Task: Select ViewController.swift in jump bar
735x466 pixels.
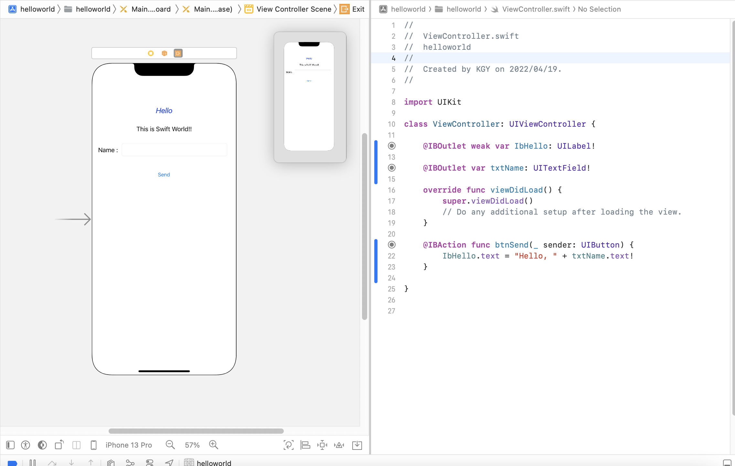Action: [x=536, y=9]
